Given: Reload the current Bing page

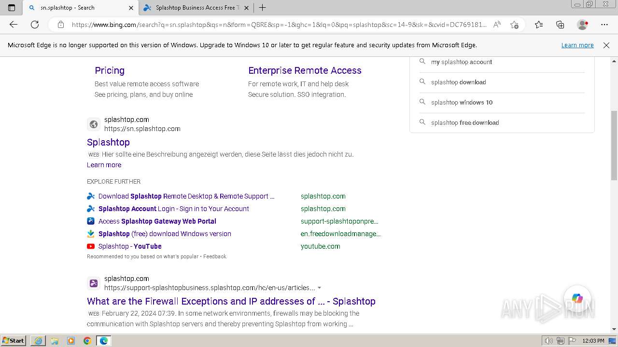Looking at the screenshot, I should click(35, 25).
